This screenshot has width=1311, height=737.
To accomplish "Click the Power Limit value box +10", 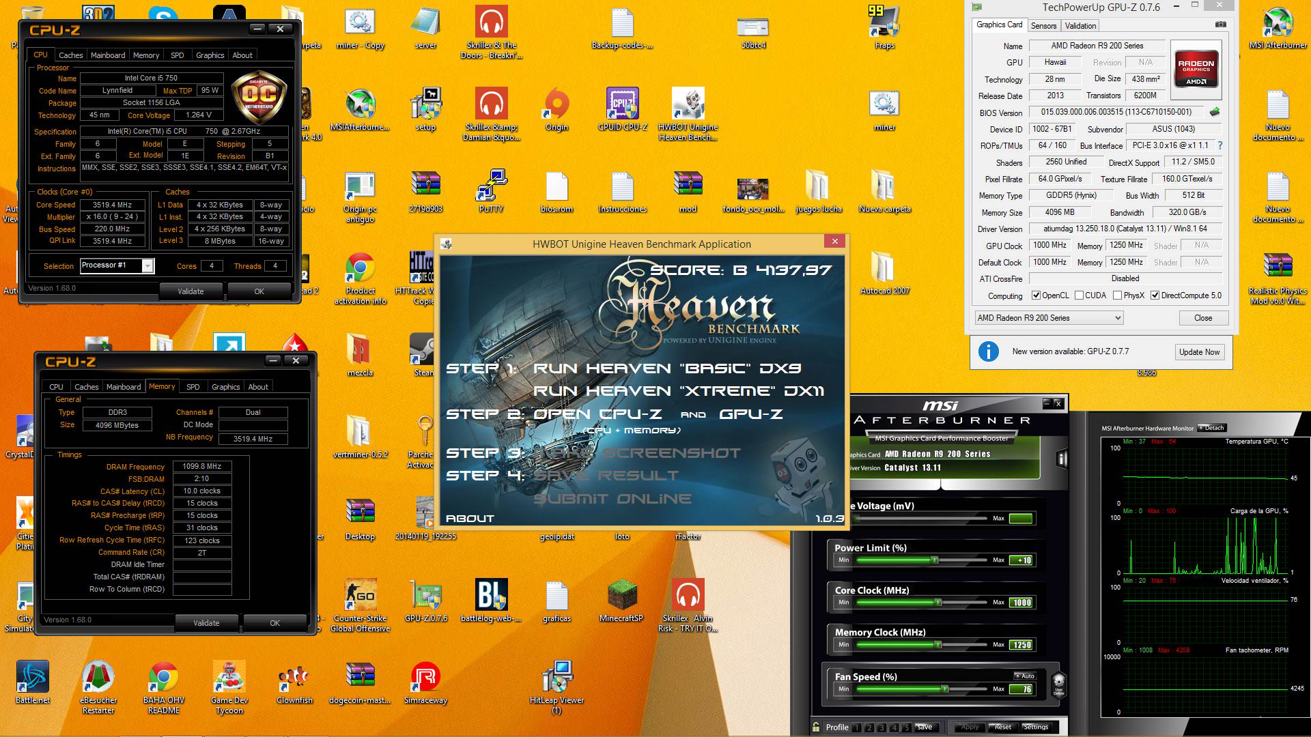I will pos(1022,560).
